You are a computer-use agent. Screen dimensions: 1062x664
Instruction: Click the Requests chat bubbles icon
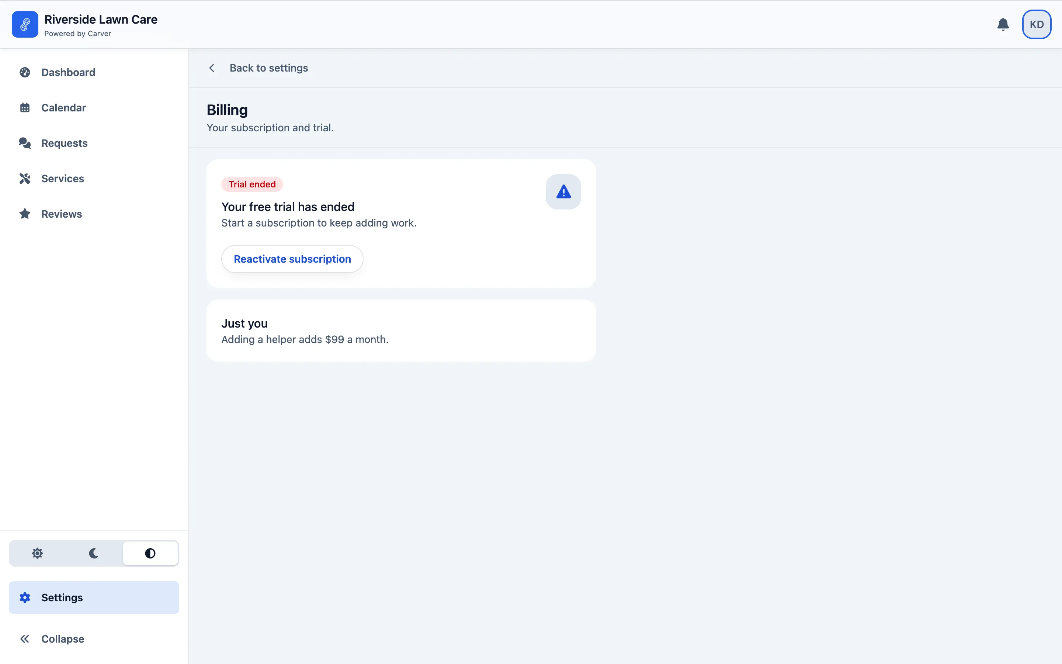click(x=25, y=143)
